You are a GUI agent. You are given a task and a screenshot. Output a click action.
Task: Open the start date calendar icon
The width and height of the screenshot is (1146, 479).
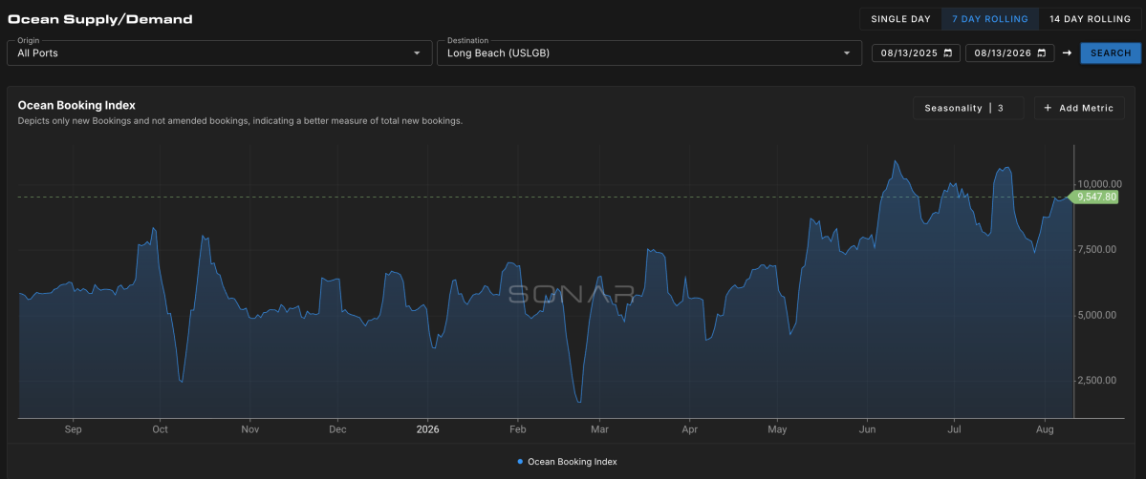(948, 53)
